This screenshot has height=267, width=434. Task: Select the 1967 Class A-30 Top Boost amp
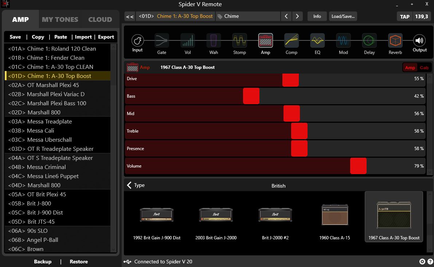pyautogui.click(x=394, y=217)
